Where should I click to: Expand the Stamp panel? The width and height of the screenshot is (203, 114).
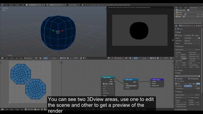click(x=179, y=70)
